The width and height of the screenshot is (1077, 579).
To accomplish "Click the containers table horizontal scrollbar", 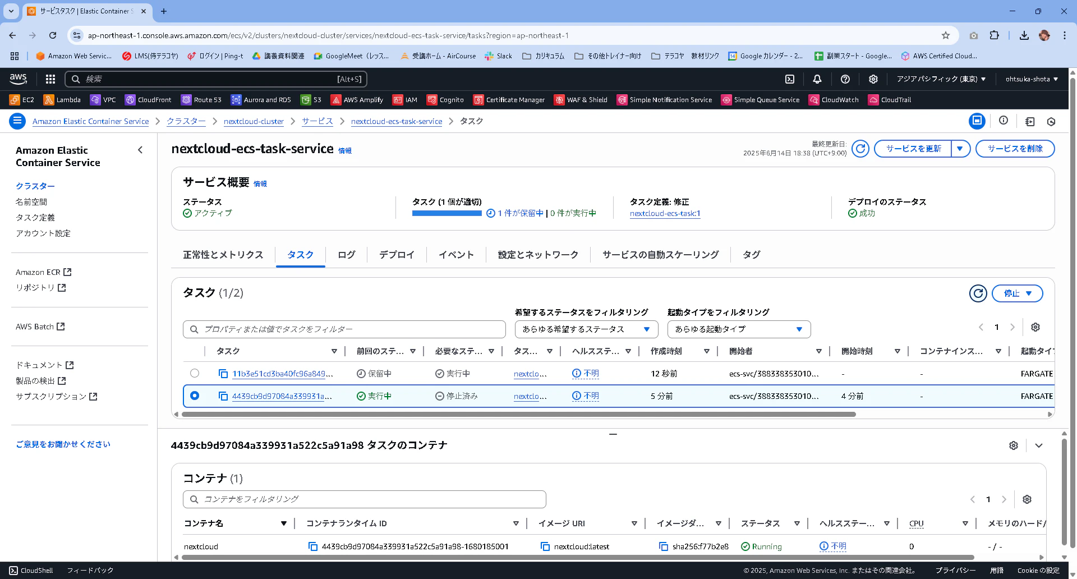I will [578, 557].
